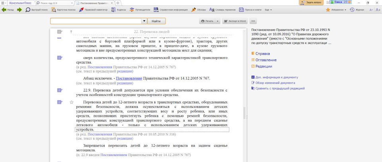Viewport: 382px width, 162px height.
Task: Open the Печать dropdown arrow
Action: 218,21
